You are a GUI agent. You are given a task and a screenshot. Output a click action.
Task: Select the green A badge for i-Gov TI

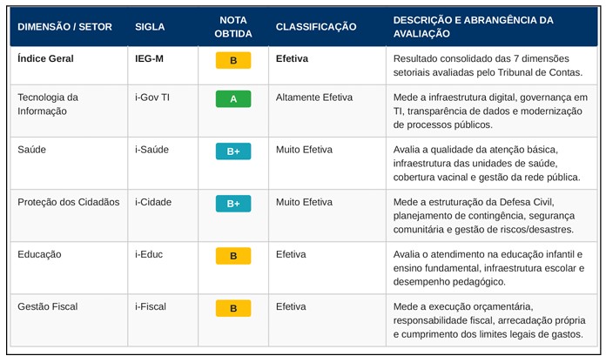[x=233, y=99]
